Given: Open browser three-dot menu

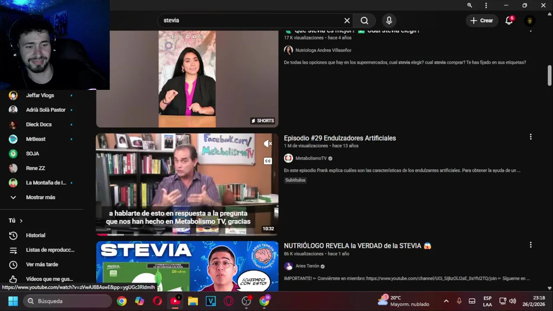Looking at the screenshot, I should coord(486,5).
